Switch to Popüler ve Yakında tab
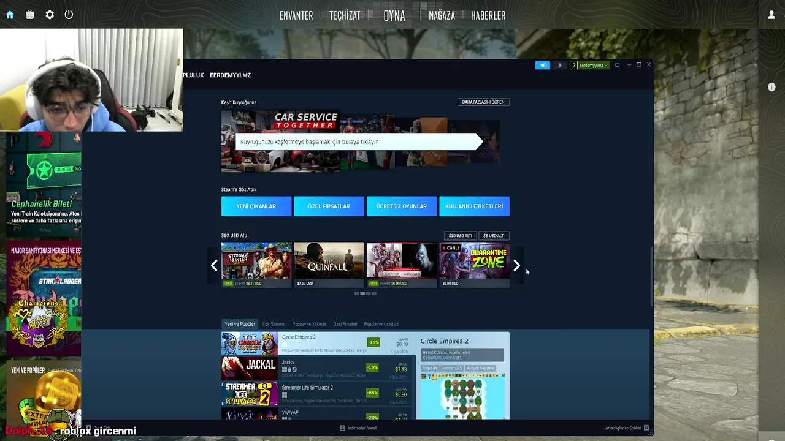785x441 pixels. 309,324
